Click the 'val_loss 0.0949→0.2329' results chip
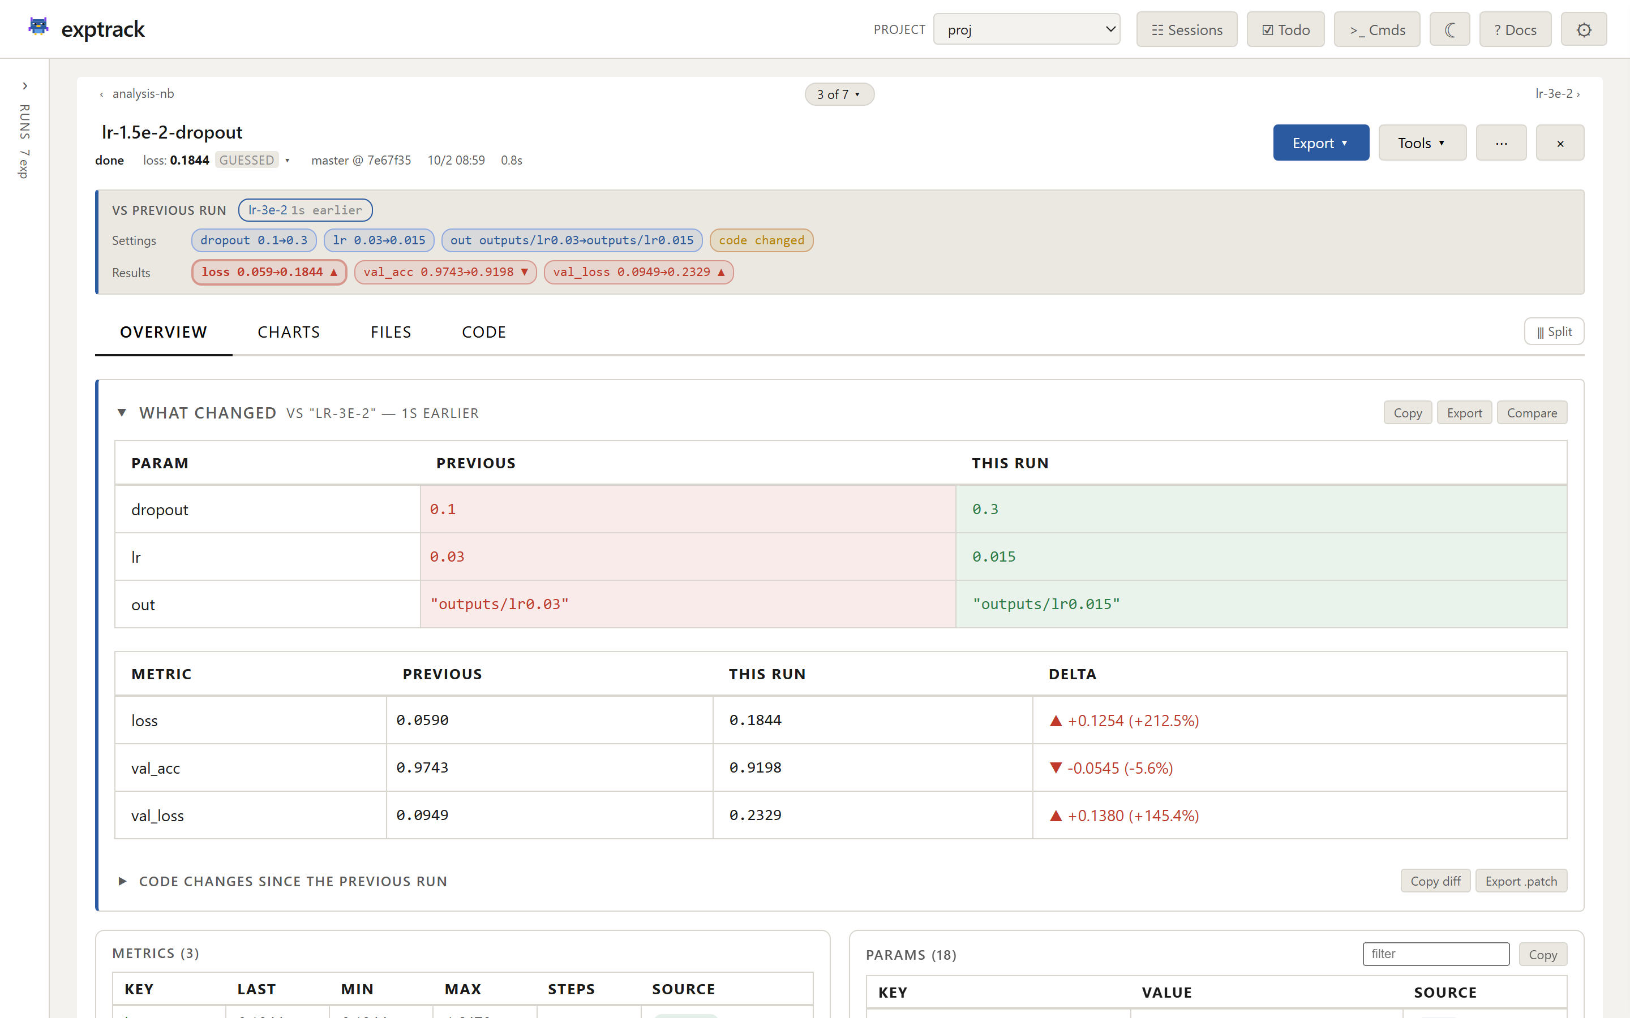Screen dimensions: 1630x1018 (x=638, y=272)
